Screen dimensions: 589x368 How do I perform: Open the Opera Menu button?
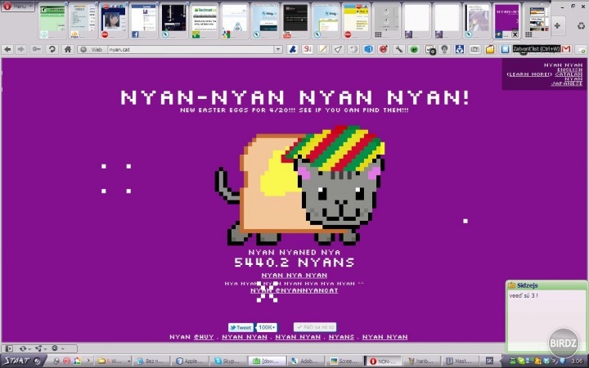18,6
